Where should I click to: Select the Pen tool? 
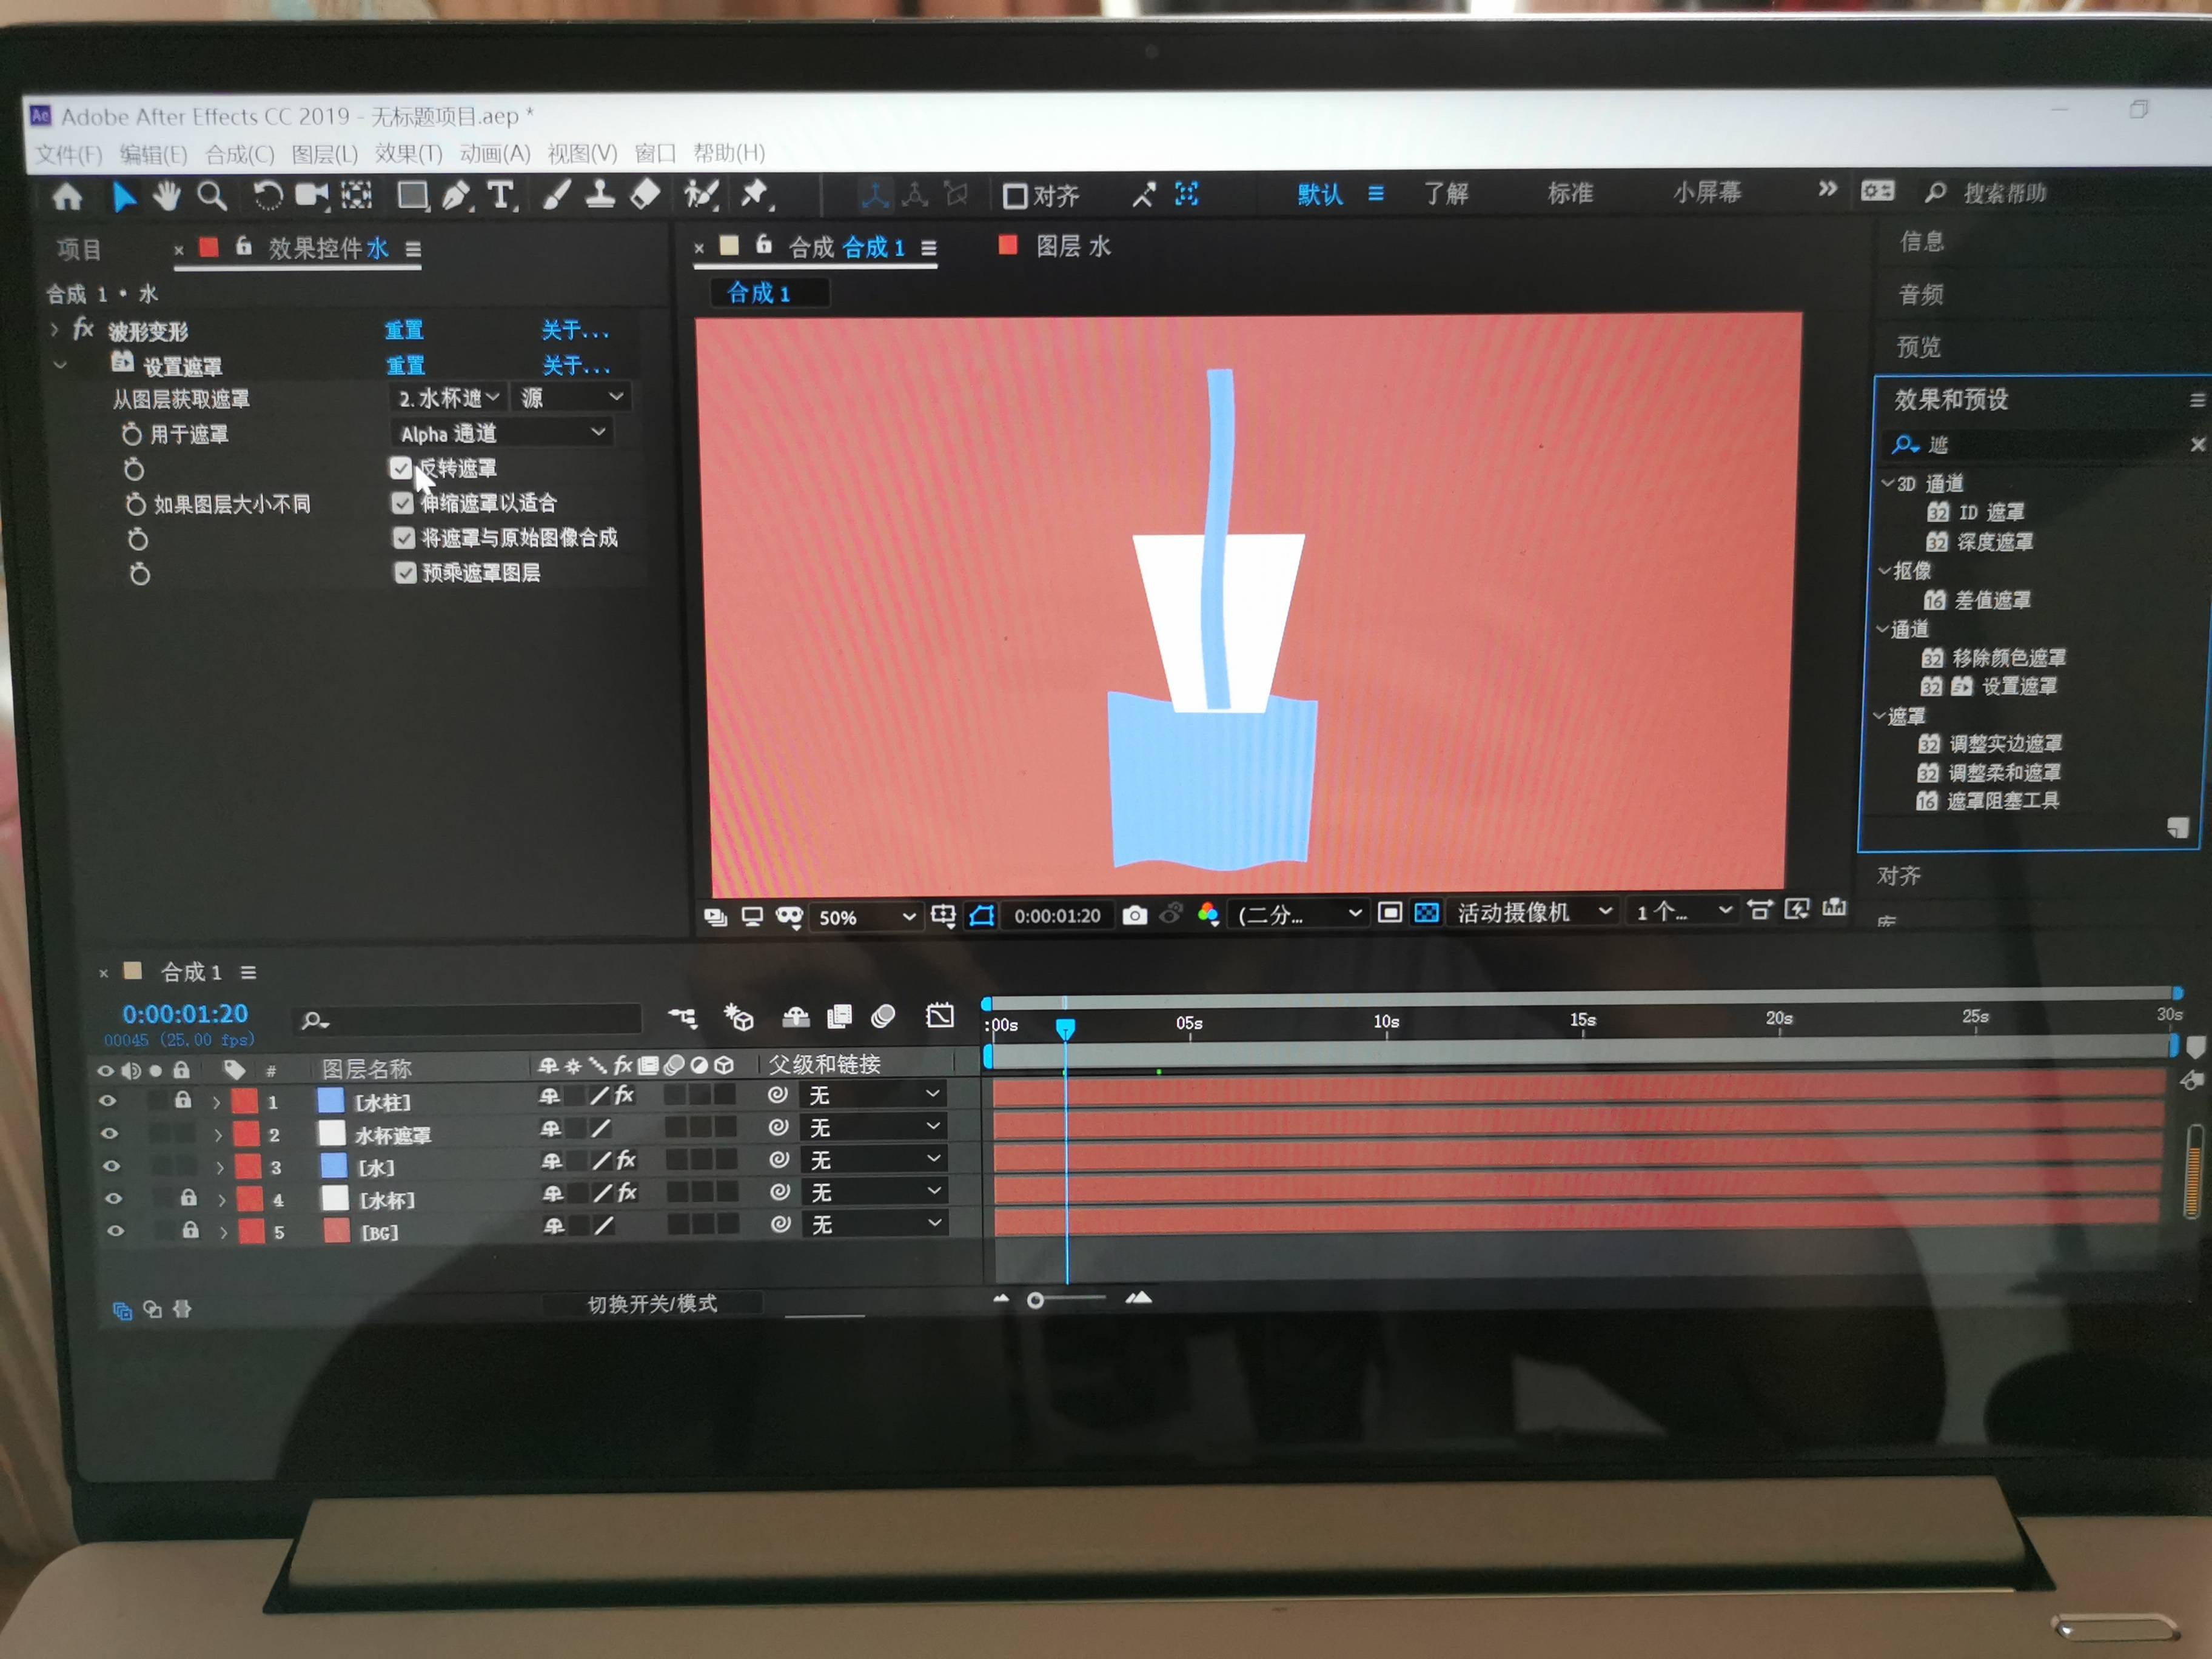coord(456,195)
